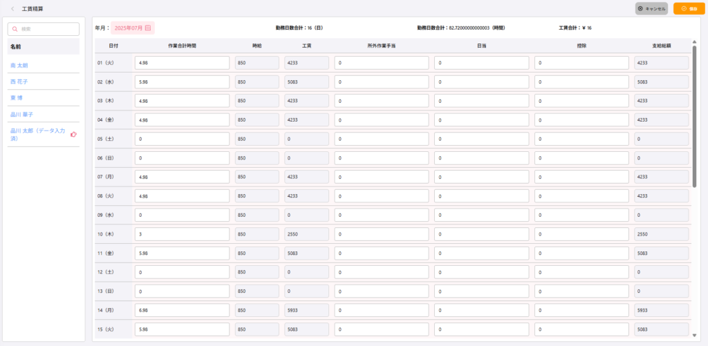Image resolution: width=708 pixels, height=346 pixels.
Task: Click 時給 field for 01（火）
Action: (x=257, y=63)
